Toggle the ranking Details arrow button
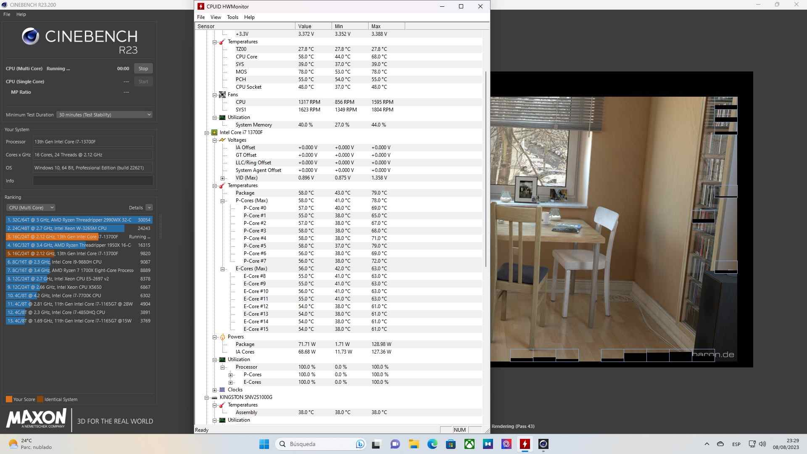Viewport: 807px width, 454px height. 149,208
